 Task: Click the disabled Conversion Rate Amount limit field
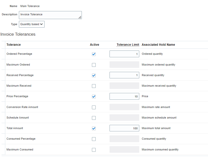click(x=124, y=107)
